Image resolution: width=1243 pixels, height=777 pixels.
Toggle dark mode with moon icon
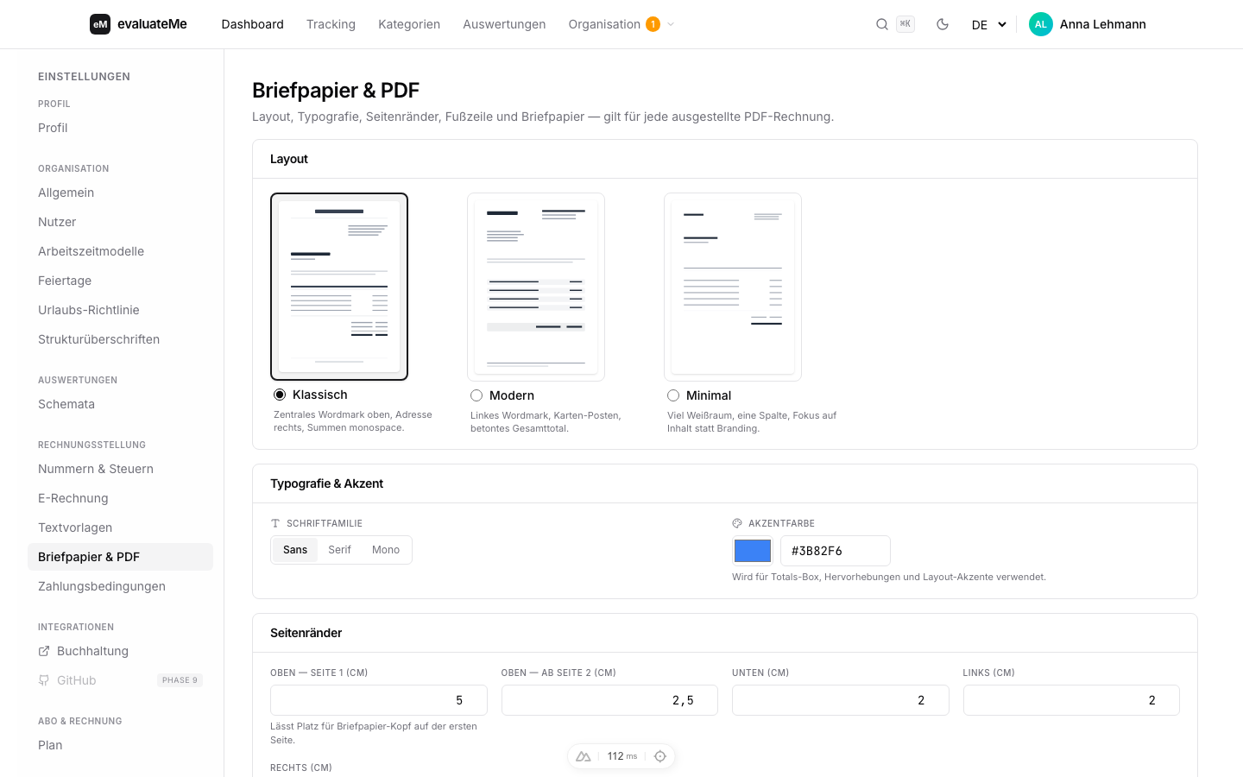point(943,24)
